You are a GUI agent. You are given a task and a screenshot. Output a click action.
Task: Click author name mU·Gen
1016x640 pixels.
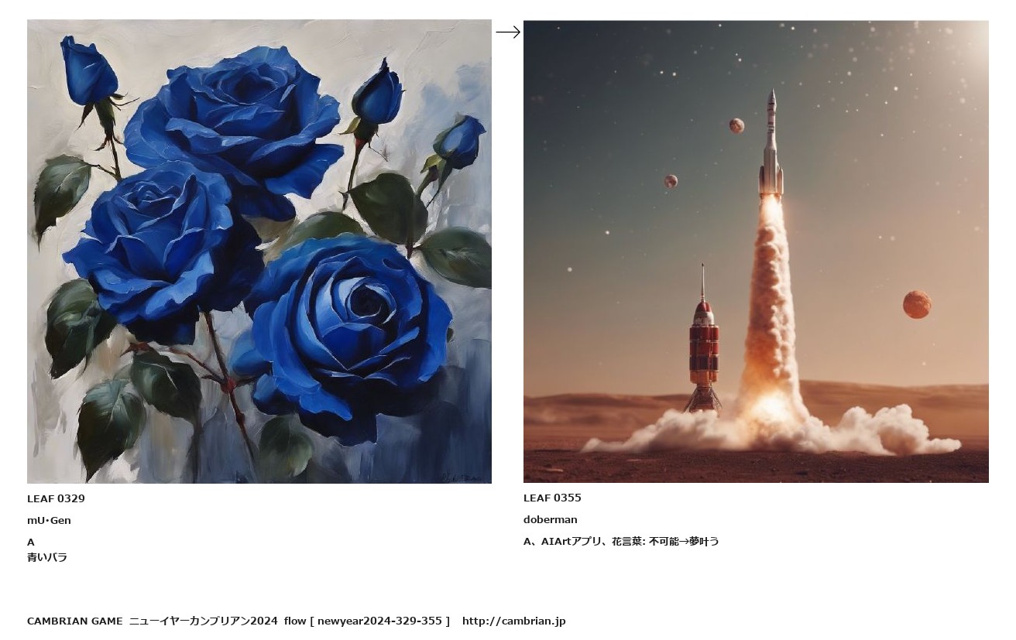pyautogui.click(x=49, y=520)
